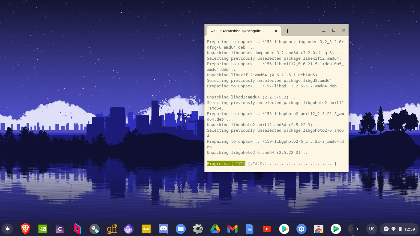Open the Google Play Store
Screen dimensions: 420x236
click(284, 229)
